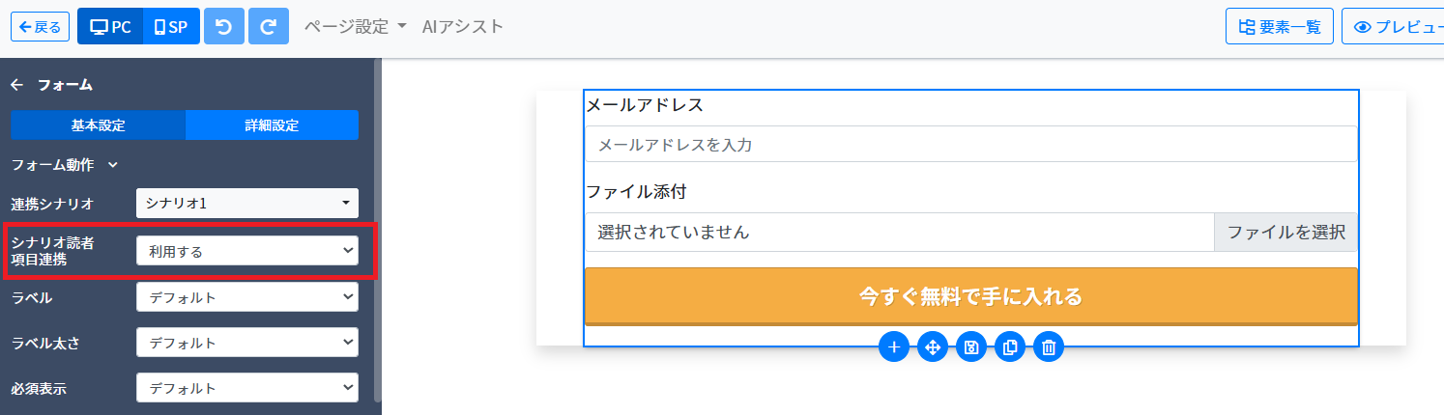Click the メールアドレスを入力 input field
The width and height of the screenshot is (1444, 415).
click(971, 145)
